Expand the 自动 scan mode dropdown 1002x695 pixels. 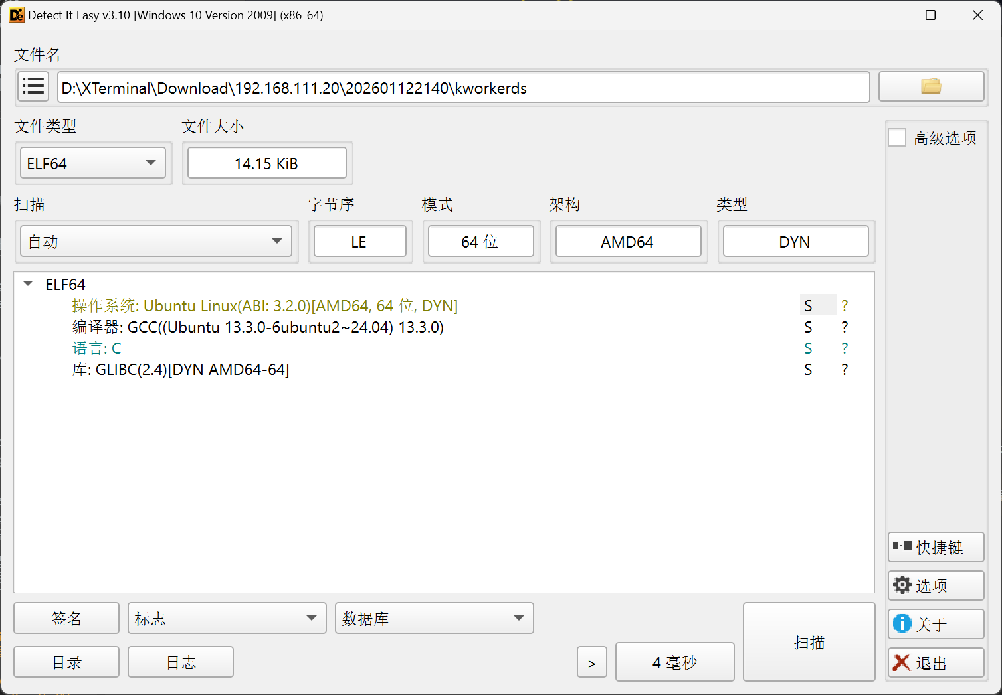[x=156, y=242]
